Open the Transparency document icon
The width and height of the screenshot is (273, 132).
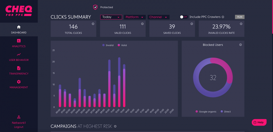(19, 68)
